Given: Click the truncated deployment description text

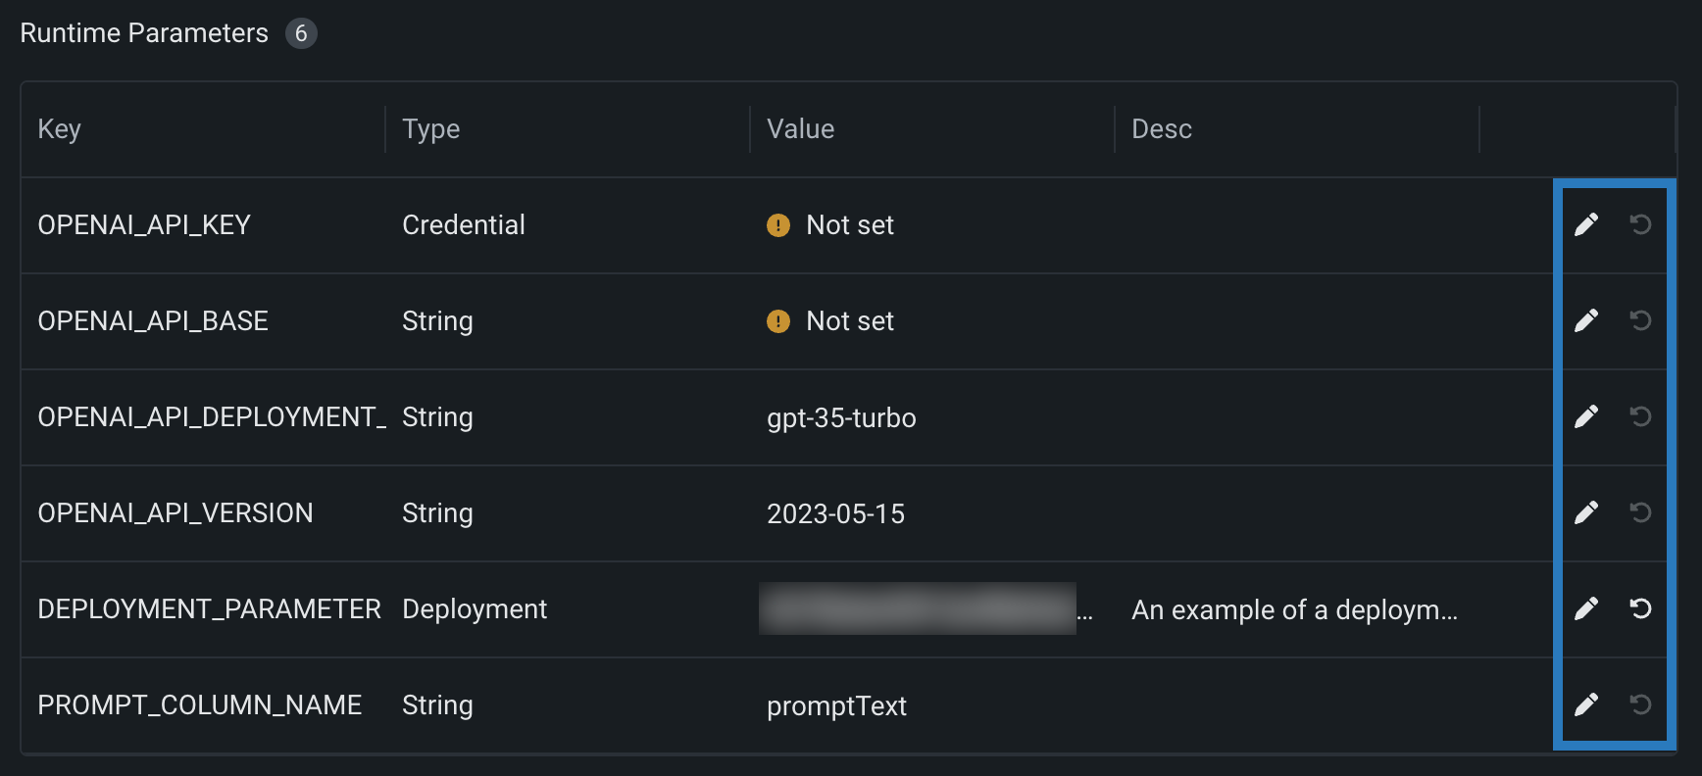Looking at the screenshot, I should pos(1294,610).
